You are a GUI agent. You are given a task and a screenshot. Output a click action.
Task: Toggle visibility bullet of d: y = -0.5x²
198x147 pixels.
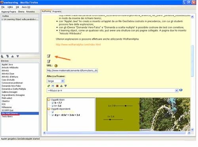(x=53, y=115)
